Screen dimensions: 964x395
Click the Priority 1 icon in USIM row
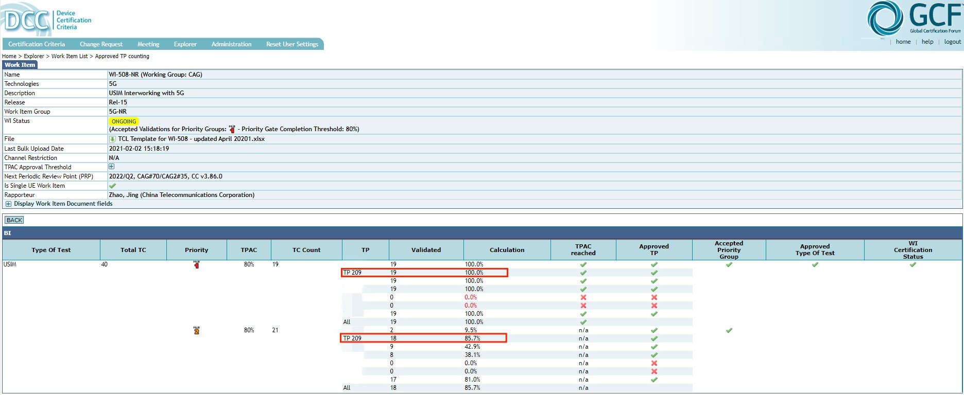[196, 265]
